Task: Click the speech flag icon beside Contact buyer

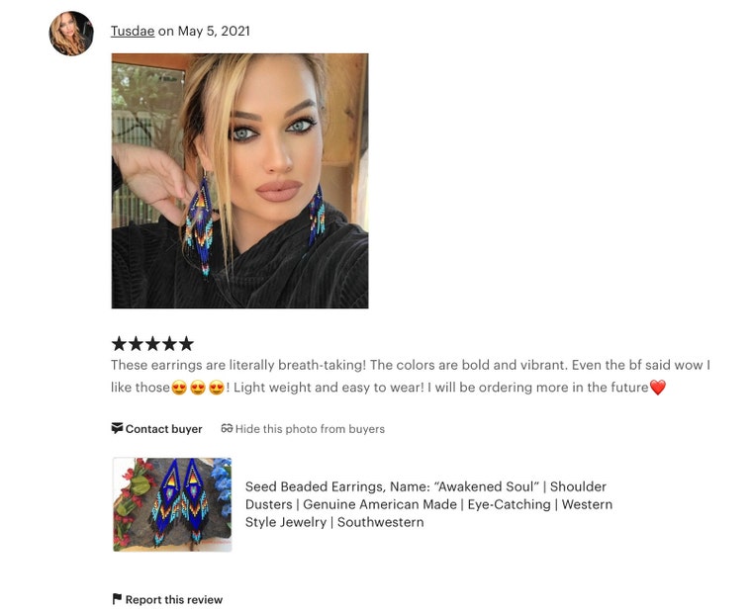Action: (x=117, y=428)
